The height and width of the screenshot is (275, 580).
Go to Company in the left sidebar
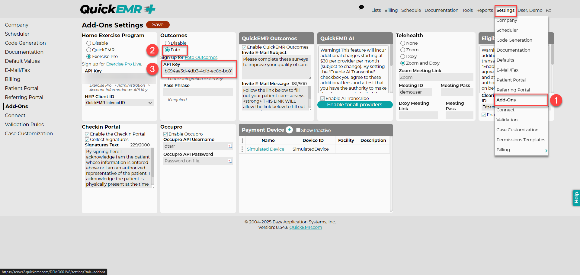pyautogui.click(x=17, y=25)
